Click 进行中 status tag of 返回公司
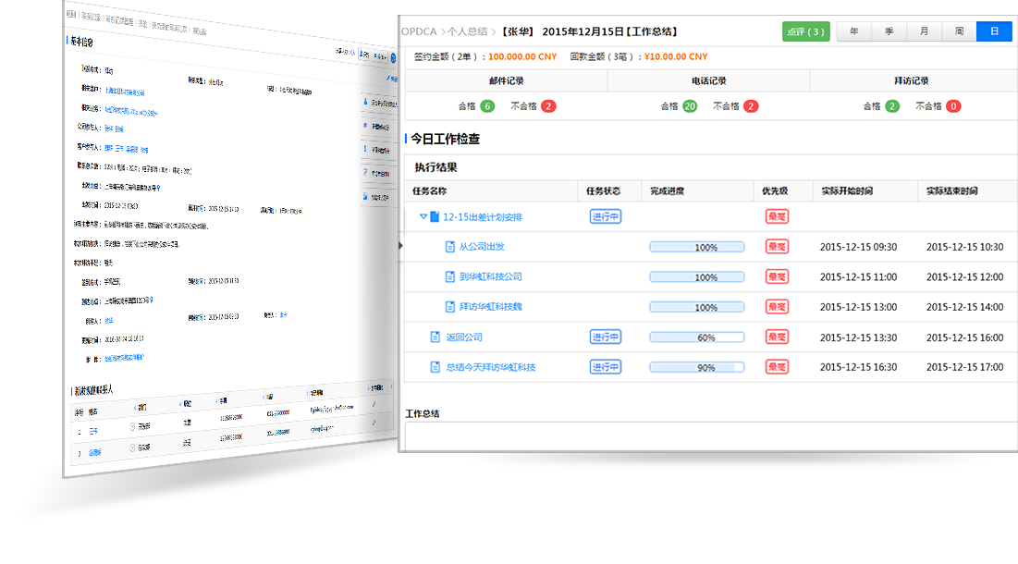This screenshot has width=1018, height=564. (605, 337)
